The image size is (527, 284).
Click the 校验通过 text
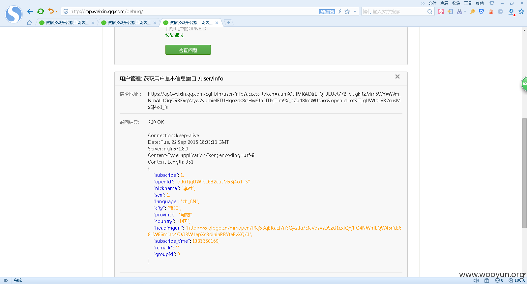tap(175, 35)
